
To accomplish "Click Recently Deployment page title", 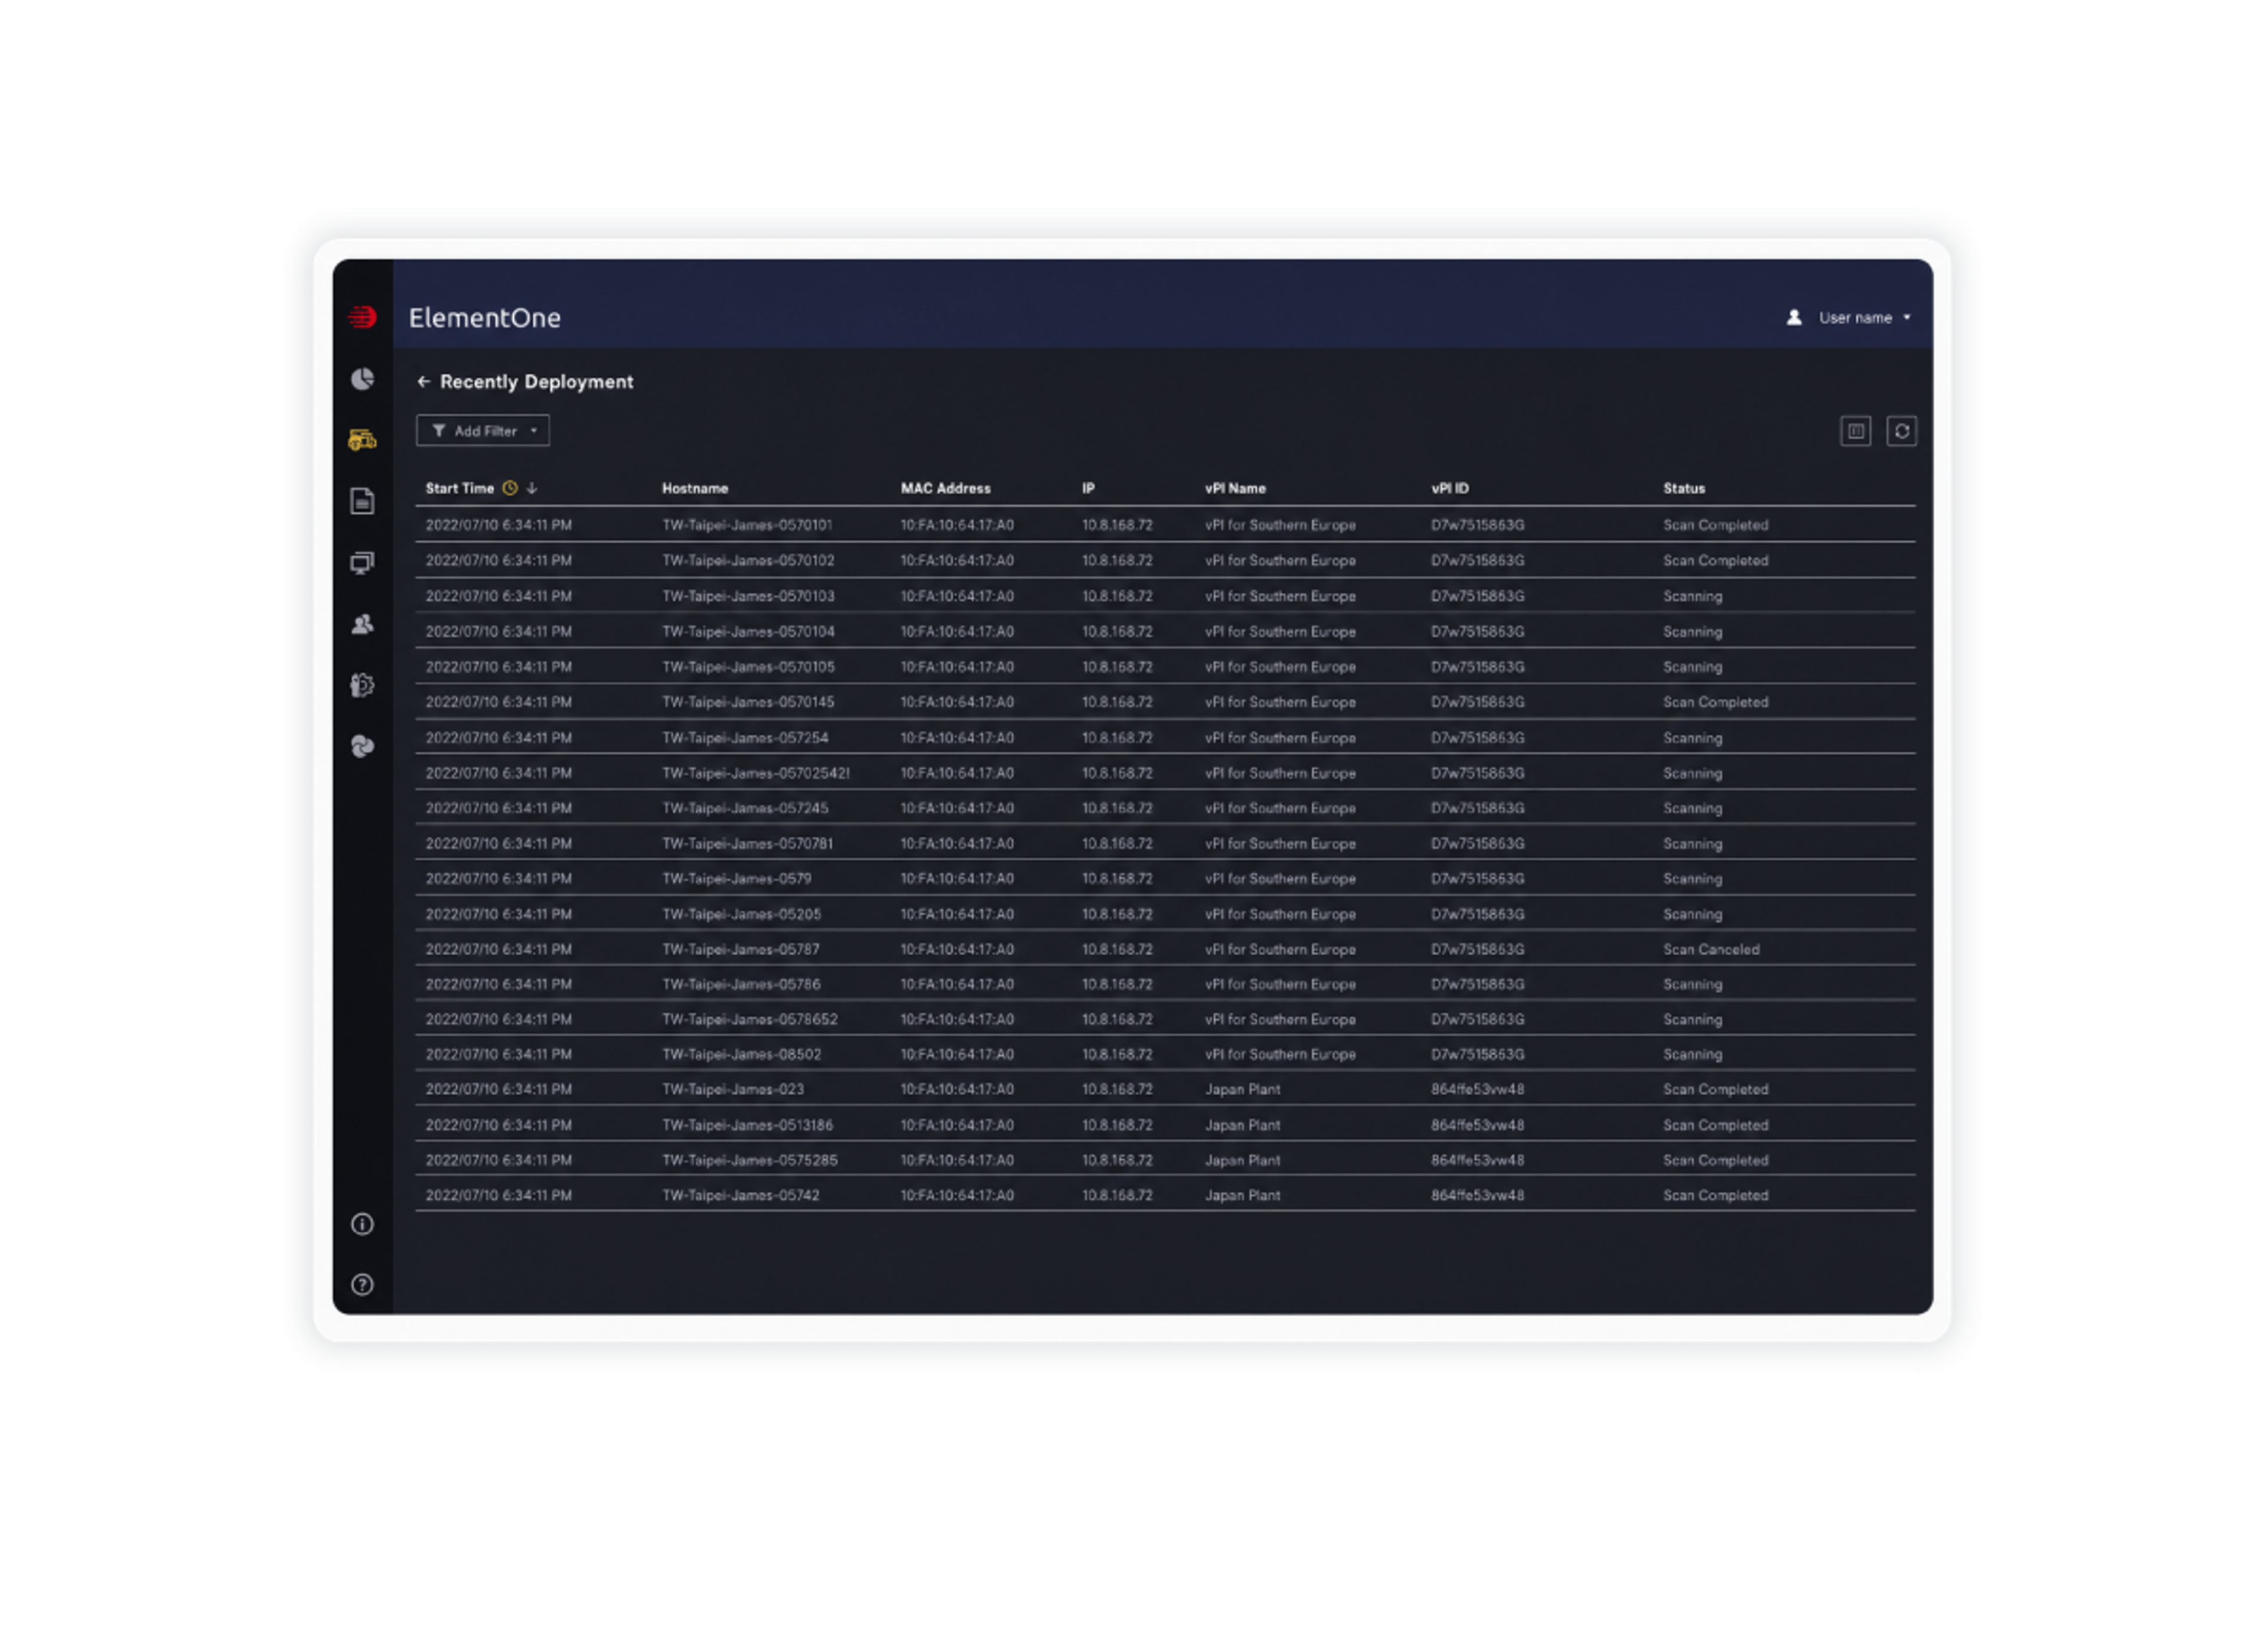I will pos(536,382).
